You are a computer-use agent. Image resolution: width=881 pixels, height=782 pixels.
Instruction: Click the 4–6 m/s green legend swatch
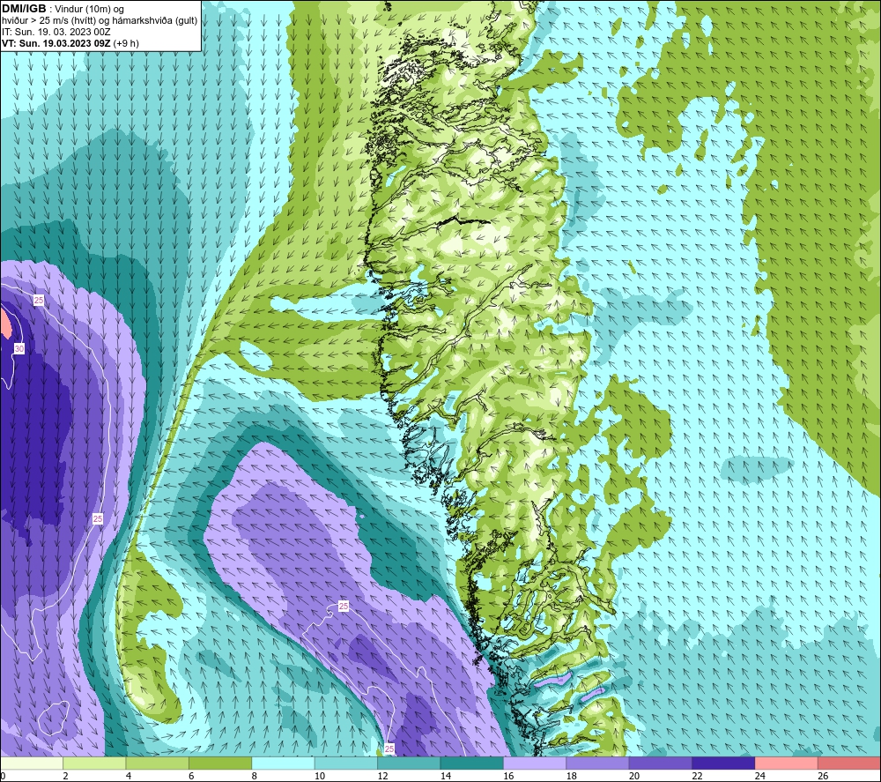tap(158, 763)
